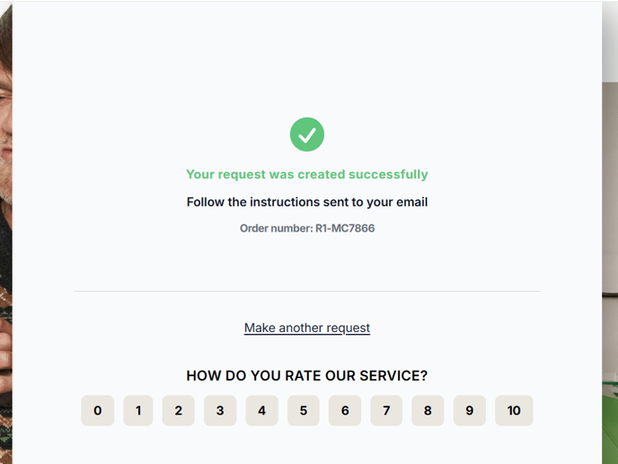The image size is (618, 464).
Task: Click the 'How do you rate our service?' heading
Action: (306, 376)
